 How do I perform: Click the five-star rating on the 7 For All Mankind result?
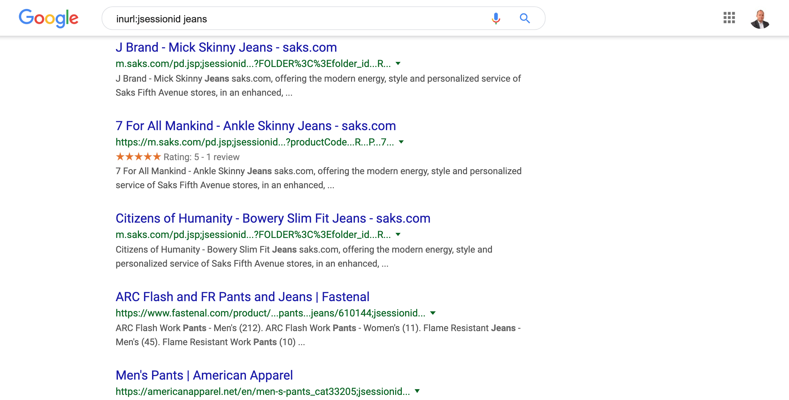pos(137,157)
